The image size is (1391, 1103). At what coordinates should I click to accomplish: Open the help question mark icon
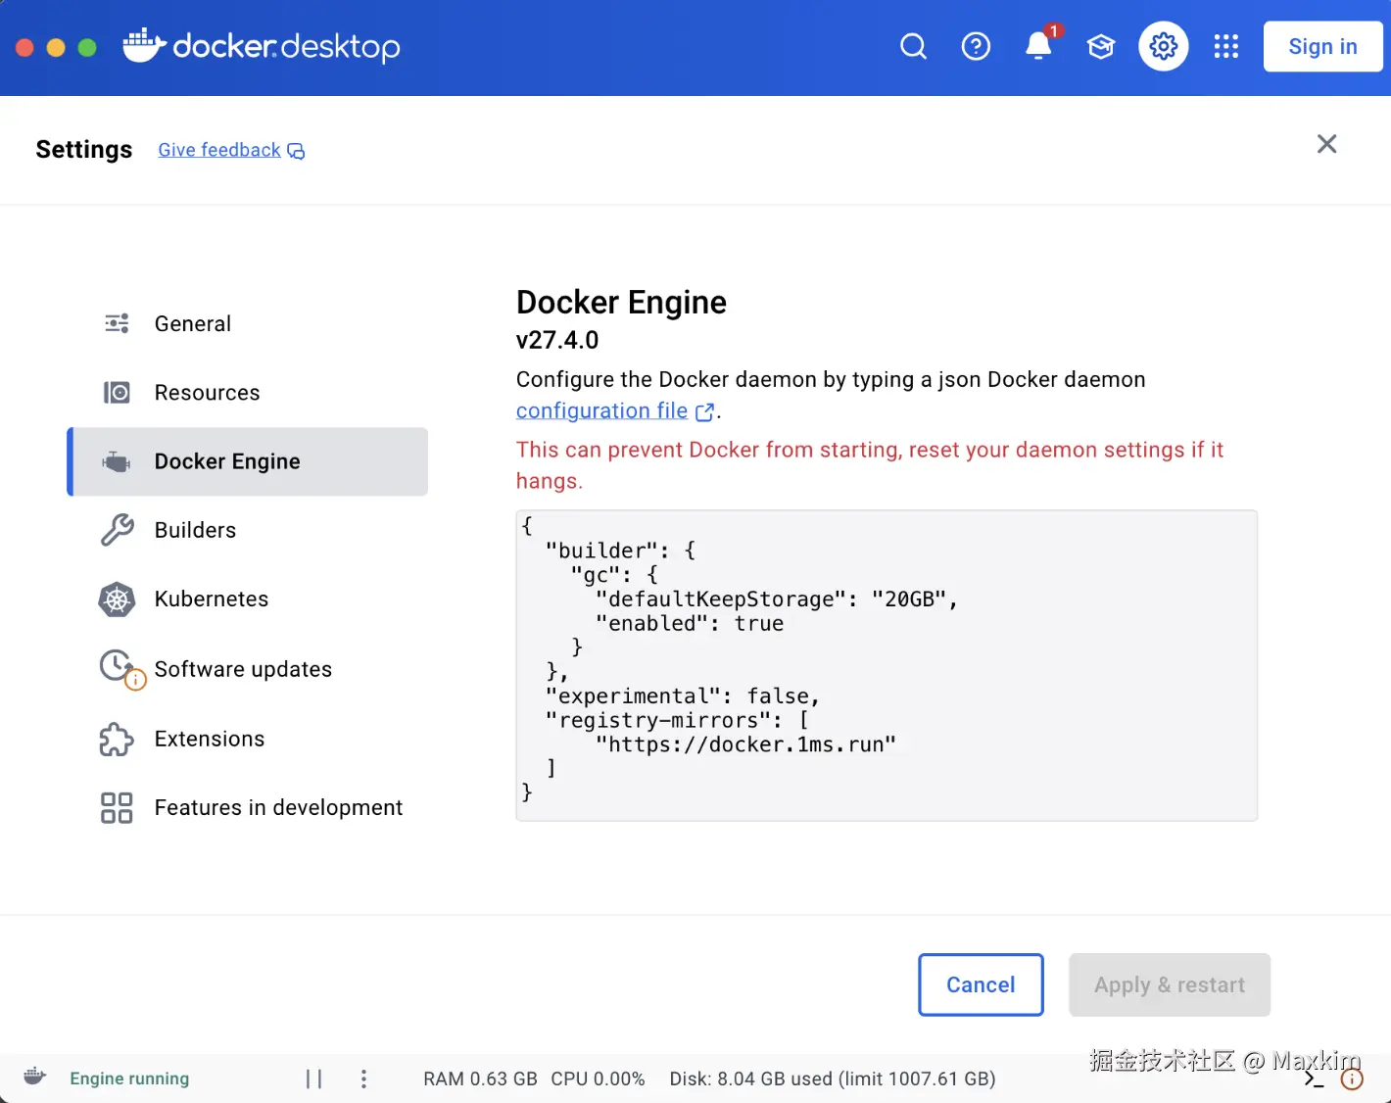[x=976, y=46]
